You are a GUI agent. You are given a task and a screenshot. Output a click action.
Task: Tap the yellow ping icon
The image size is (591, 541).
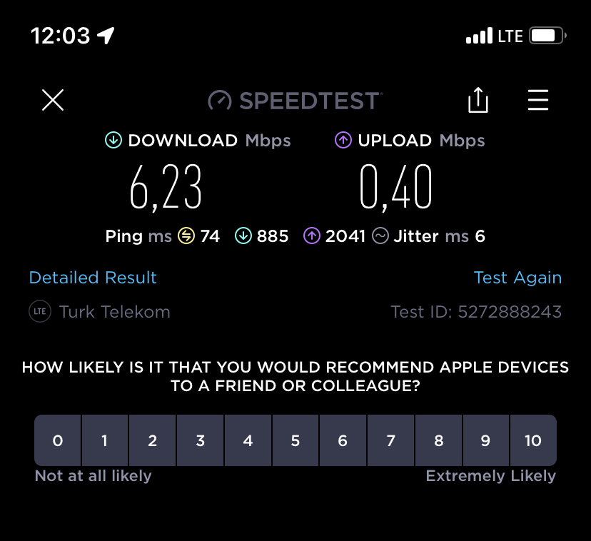pos(186,236)
